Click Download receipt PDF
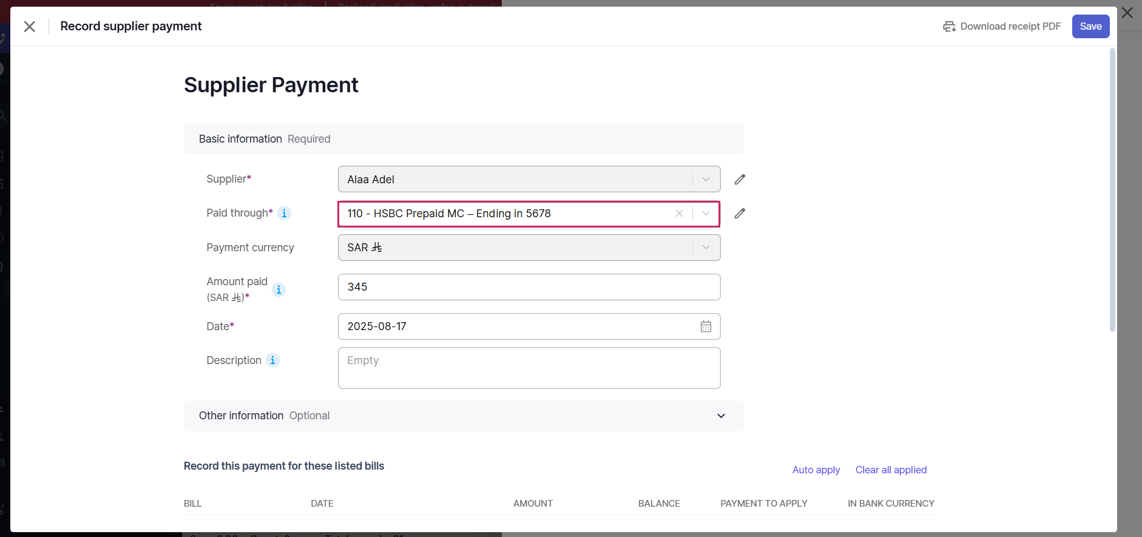1142x537 pixels. [1002, 26]
